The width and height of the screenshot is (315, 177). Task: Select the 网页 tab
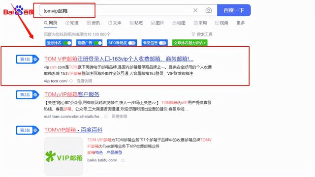tap(51, 23)
